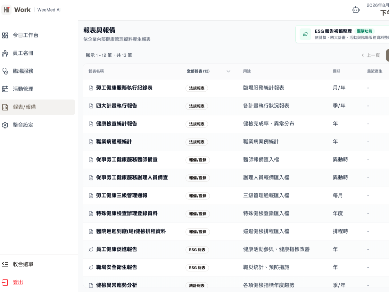Viewport: 389px width, 292px height.
Task: Click file icon beside 勞工健康三級管理通報
Action: [x=91, y=196]
